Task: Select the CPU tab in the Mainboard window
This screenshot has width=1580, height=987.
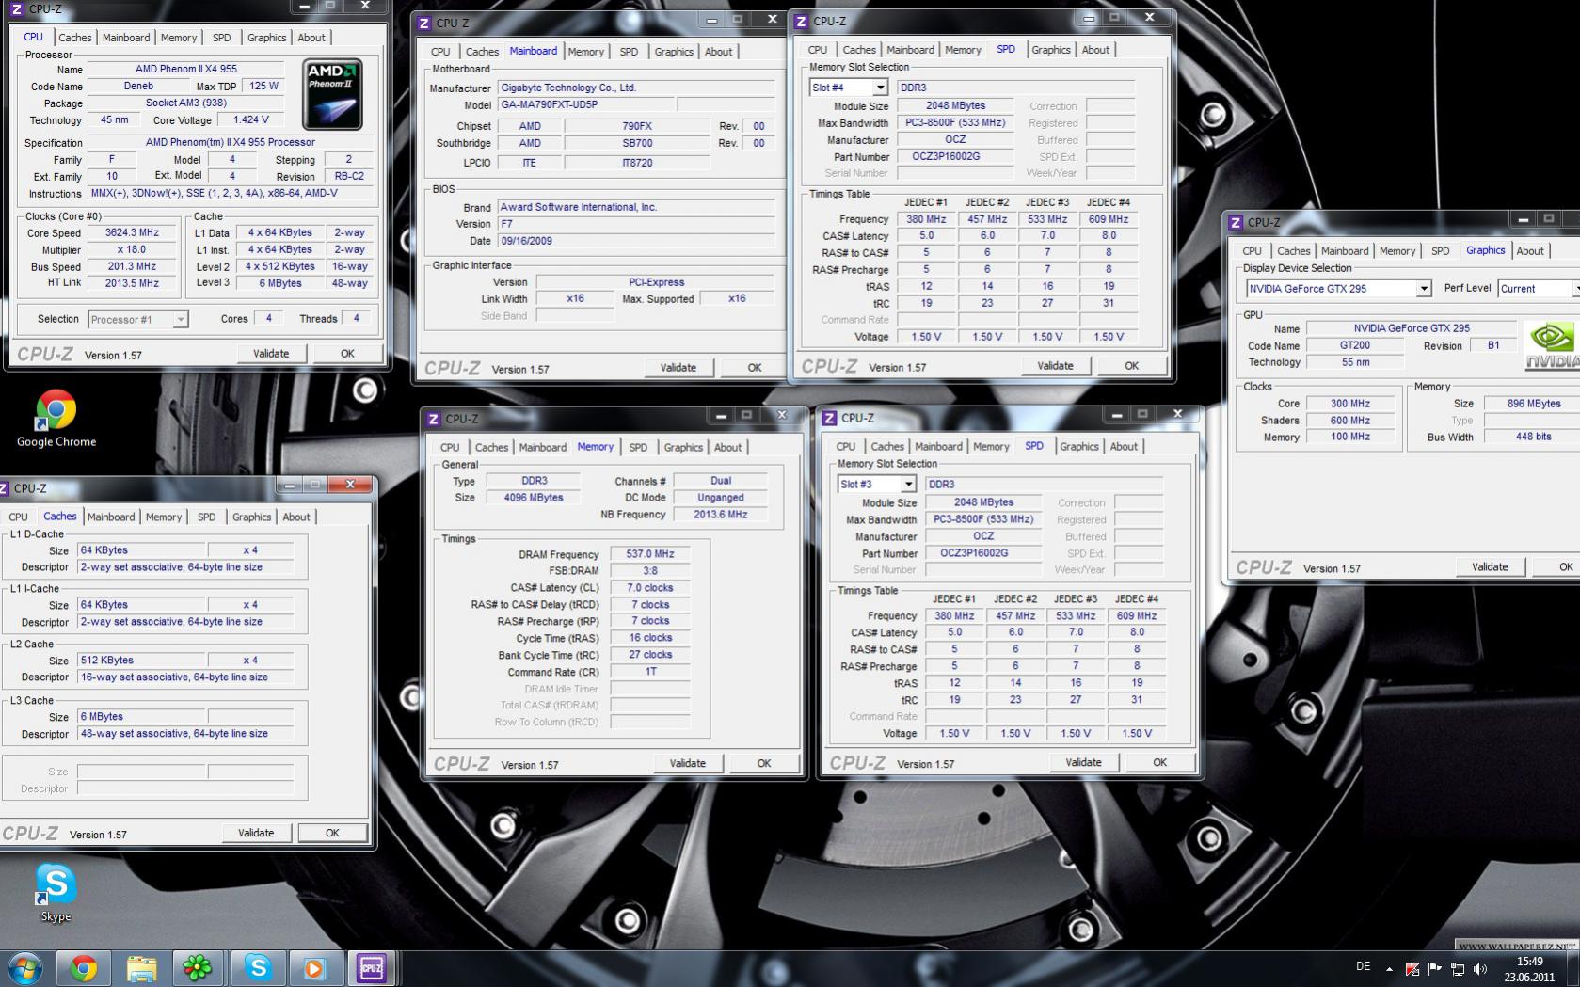Action: pos(440,52)
